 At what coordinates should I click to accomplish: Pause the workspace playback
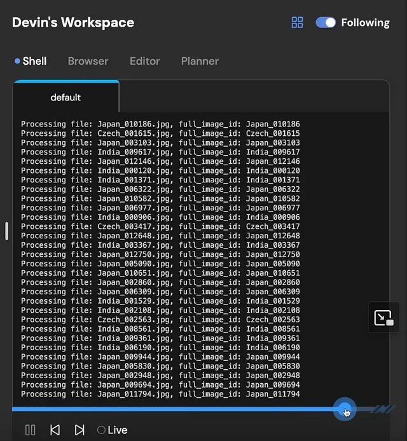point(31,430)
